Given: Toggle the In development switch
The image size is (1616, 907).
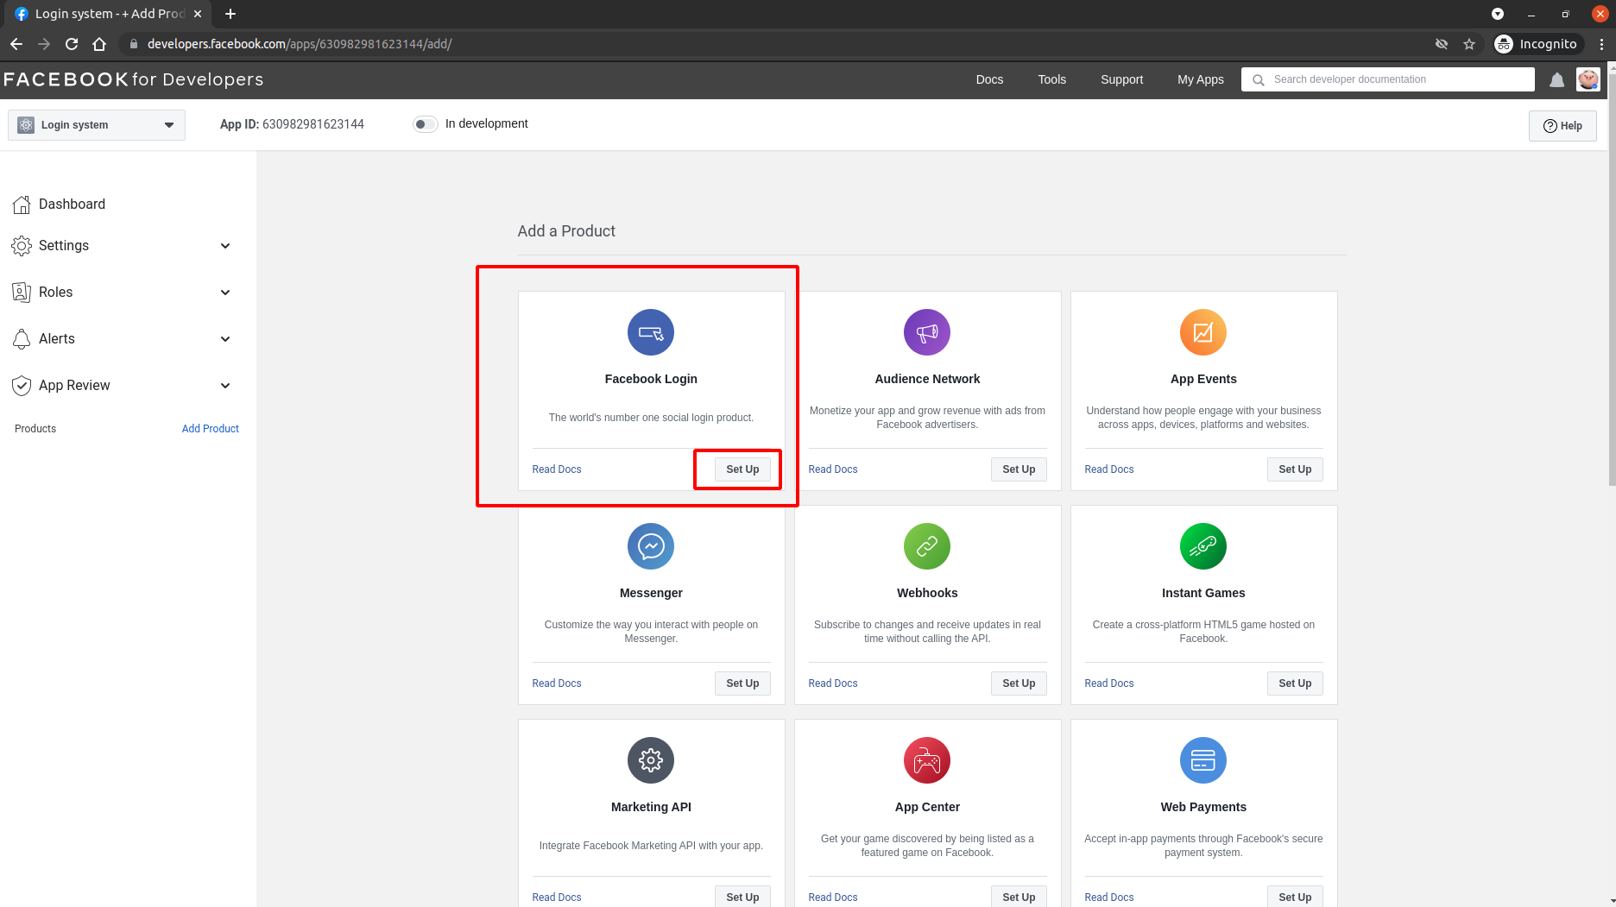Looking at the screenshot, I should pyautogui.click(x=425, y=124).
